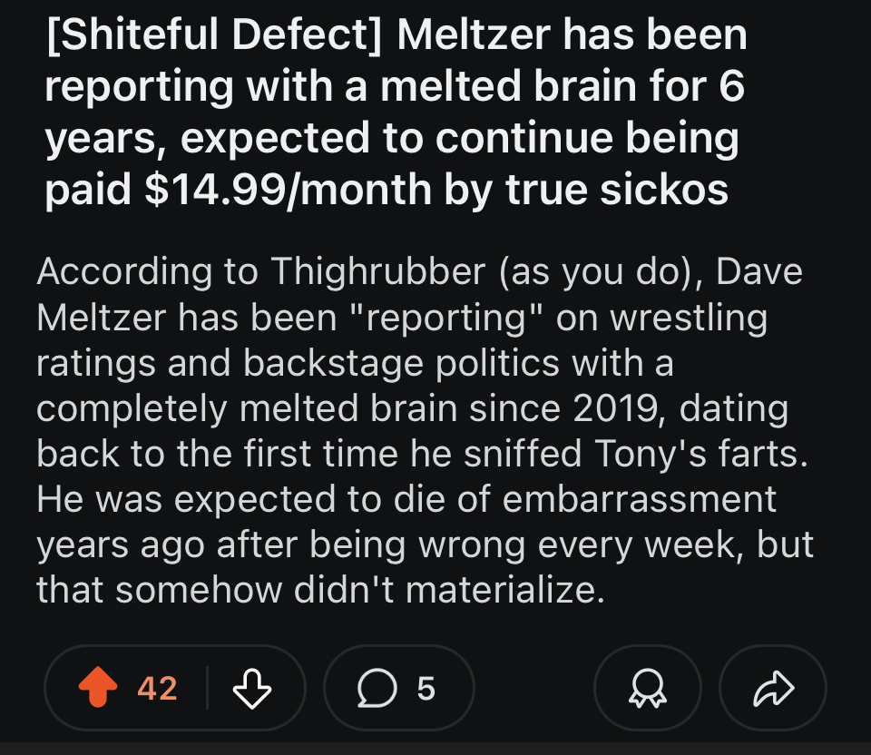
Task: Click the vote count showing 42
Action: pos(157,689)
